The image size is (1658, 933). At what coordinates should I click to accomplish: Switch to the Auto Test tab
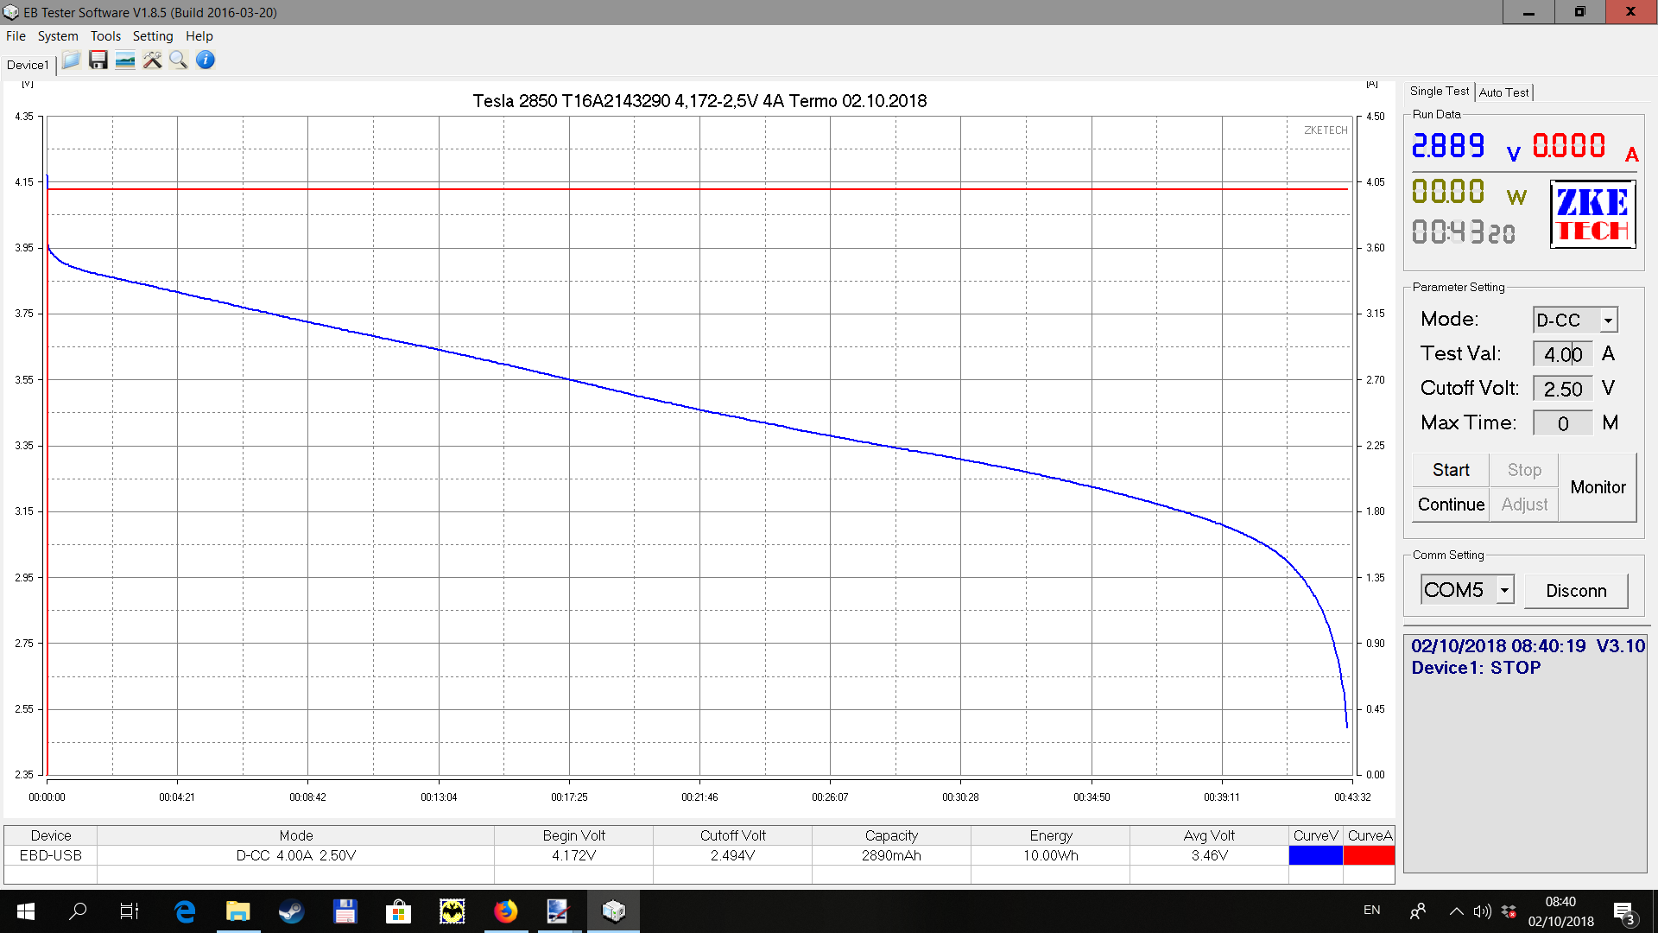click(x=1503, y=92)
